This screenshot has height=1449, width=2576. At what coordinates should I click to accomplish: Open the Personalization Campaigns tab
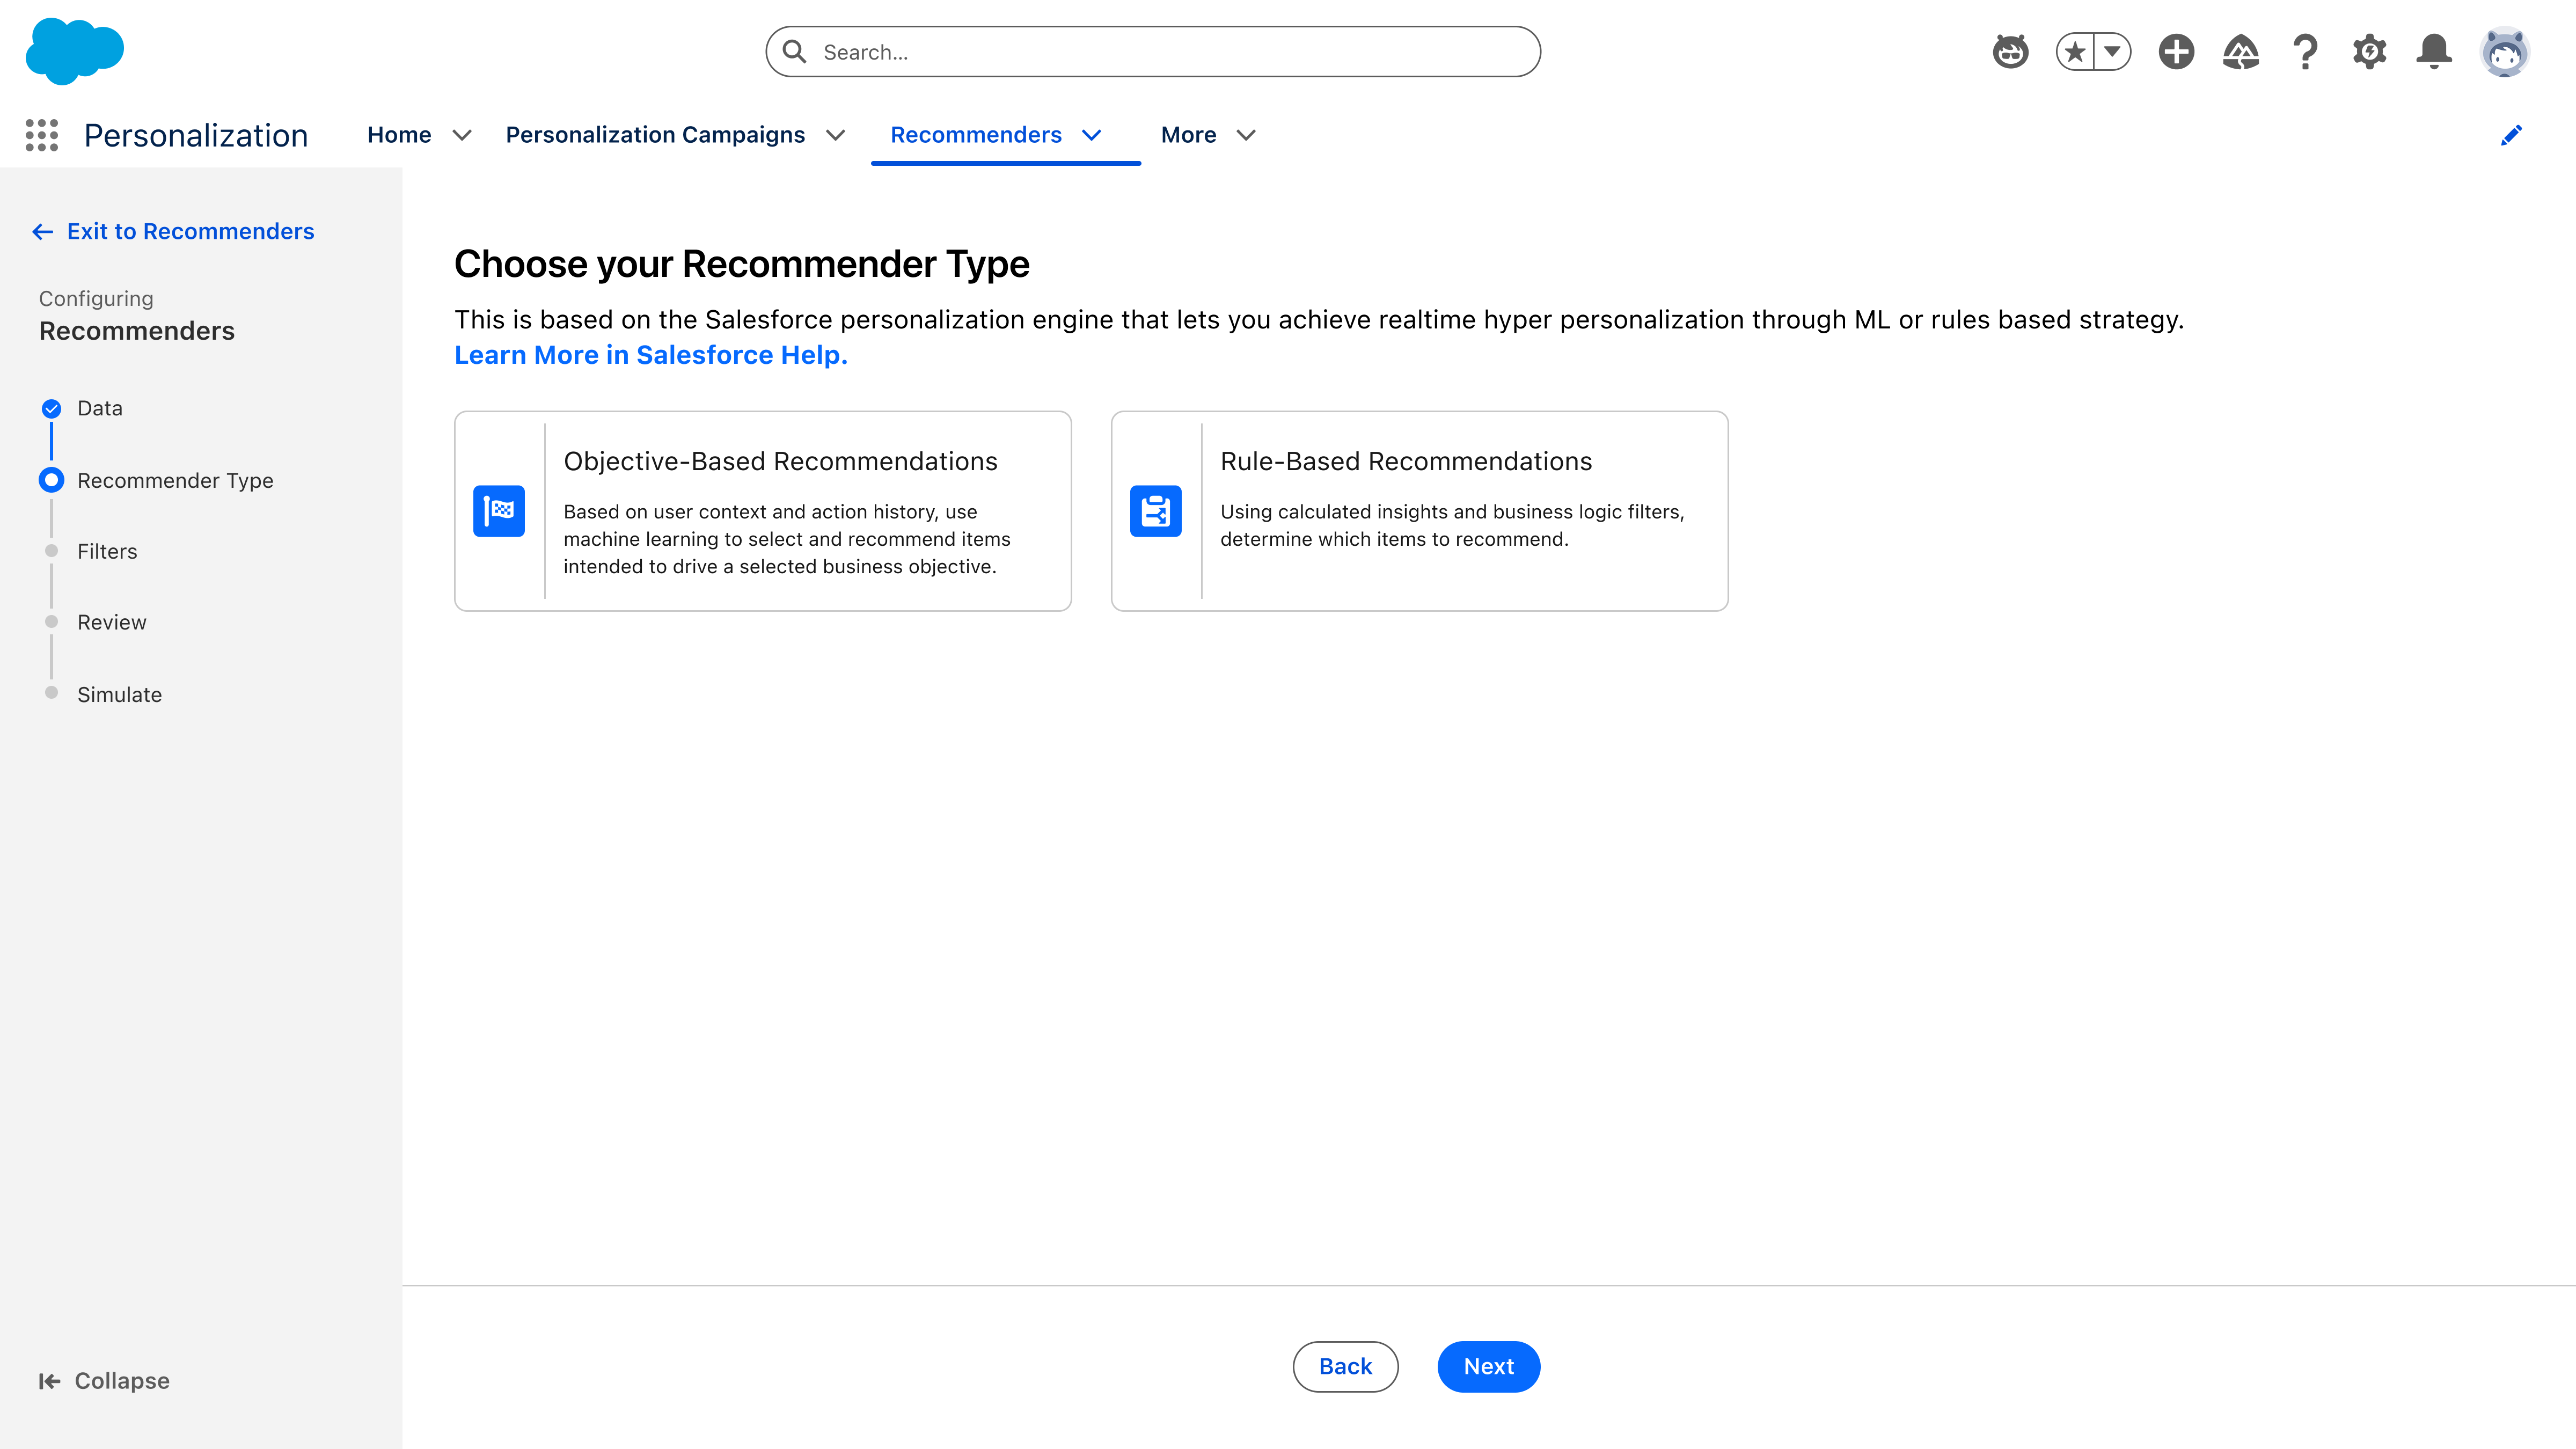[655, 135]
